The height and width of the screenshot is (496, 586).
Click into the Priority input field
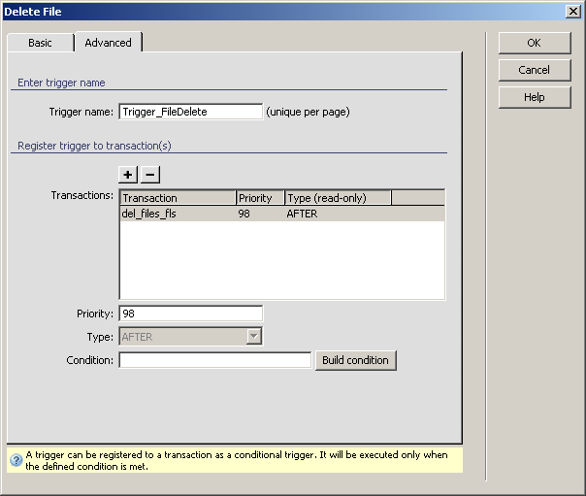tap(190, 314)
